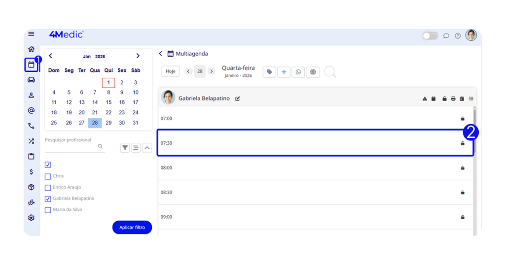Screen dimensions: 505x265
Task: Select day 29 in the January calendar
Action: tap(108, 123)
